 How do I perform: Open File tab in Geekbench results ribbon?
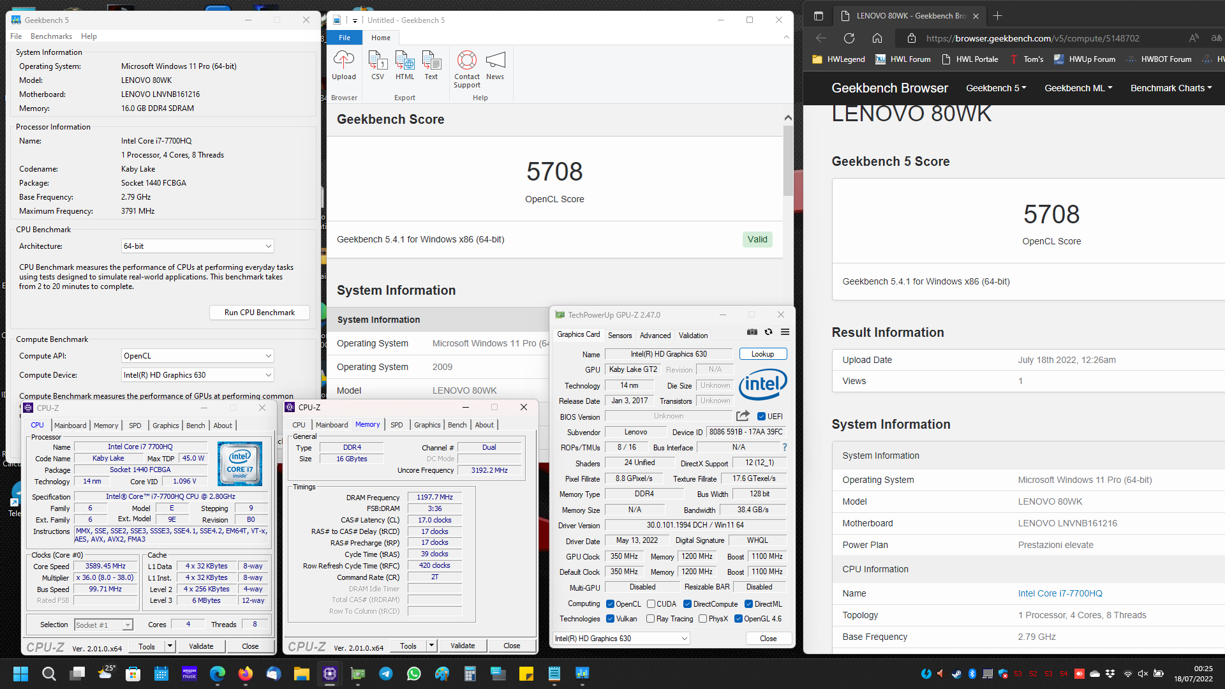[345, 38]
